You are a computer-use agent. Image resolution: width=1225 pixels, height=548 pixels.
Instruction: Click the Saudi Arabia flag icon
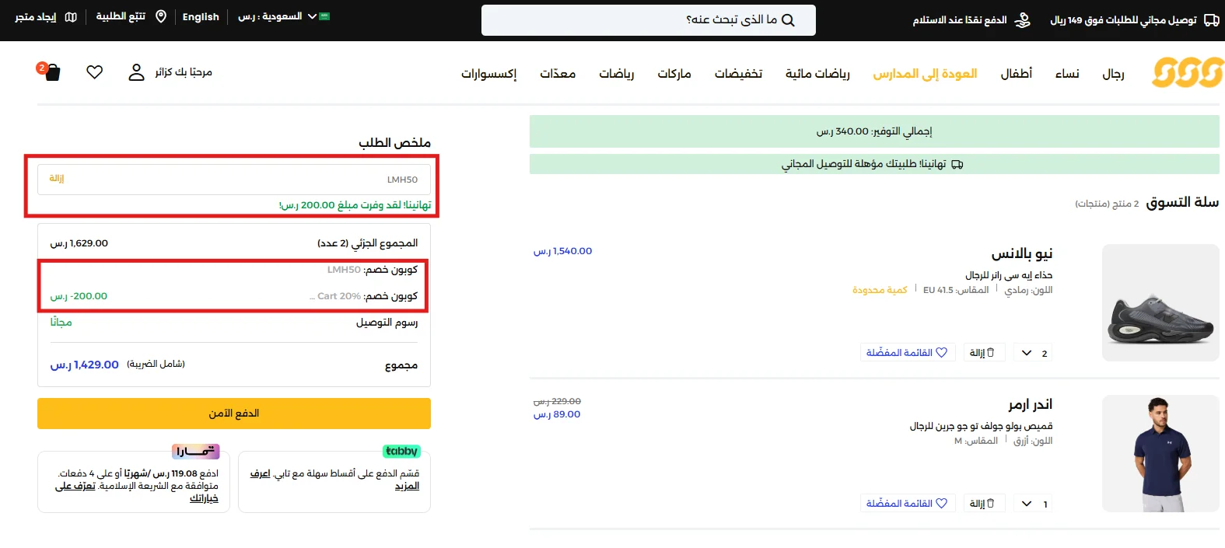pyautogui.click(x=324, y=16)
